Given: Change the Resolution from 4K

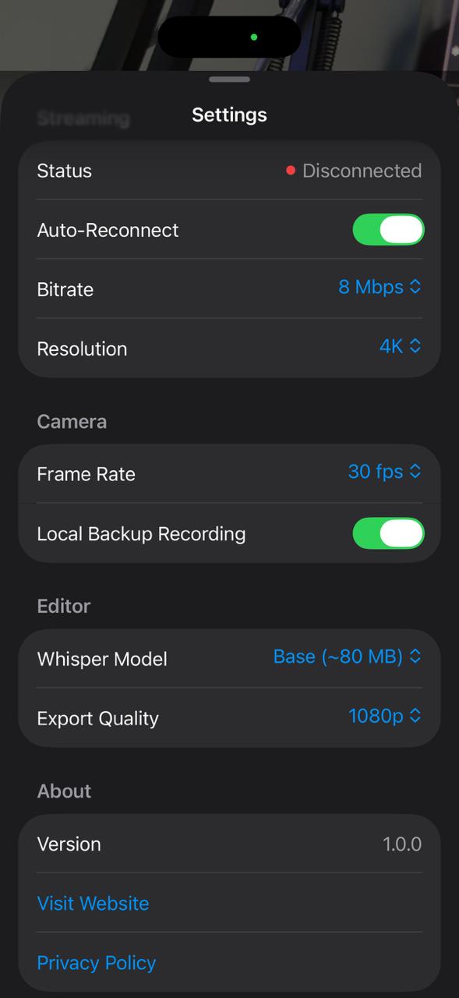Looking at the screenshot, I should pos(400,346).
